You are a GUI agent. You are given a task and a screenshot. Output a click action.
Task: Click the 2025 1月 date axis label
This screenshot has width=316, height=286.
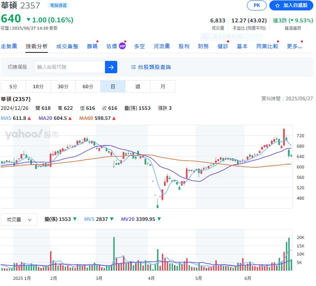click(x=22, y=278)
